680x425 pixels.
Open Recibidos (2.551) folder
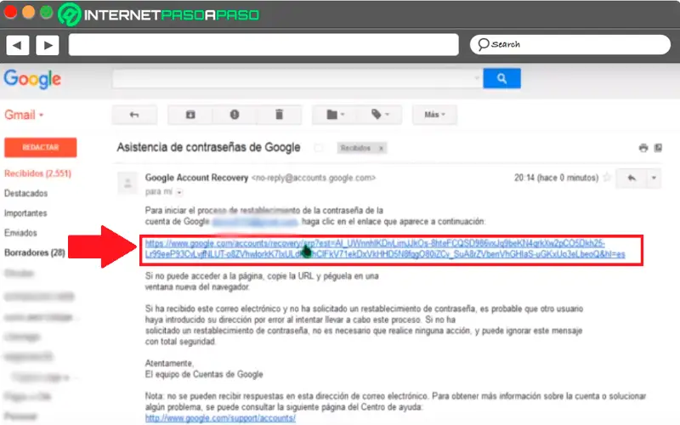pyautogui.click(x=37, y=173)
